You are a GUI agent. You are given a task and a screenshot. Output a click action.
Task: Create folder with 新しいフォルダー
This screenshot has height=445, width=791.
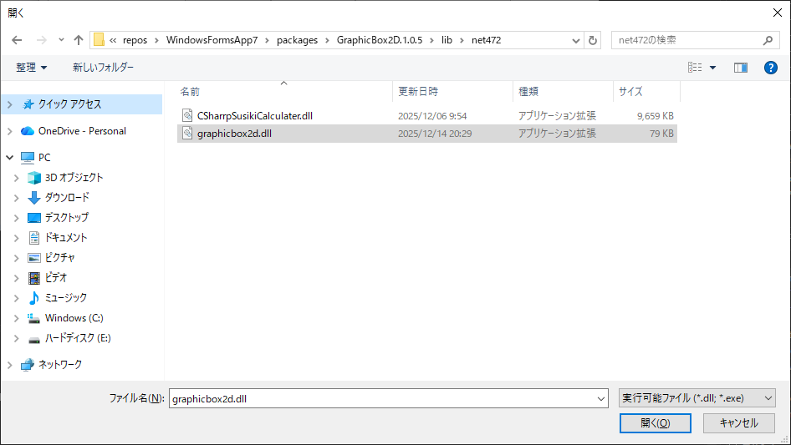(103, 68)
